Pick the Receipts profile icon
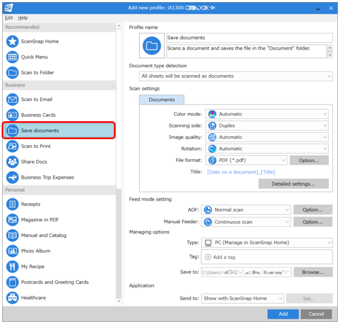The image size is (340, 324). (x=13, y=204)
